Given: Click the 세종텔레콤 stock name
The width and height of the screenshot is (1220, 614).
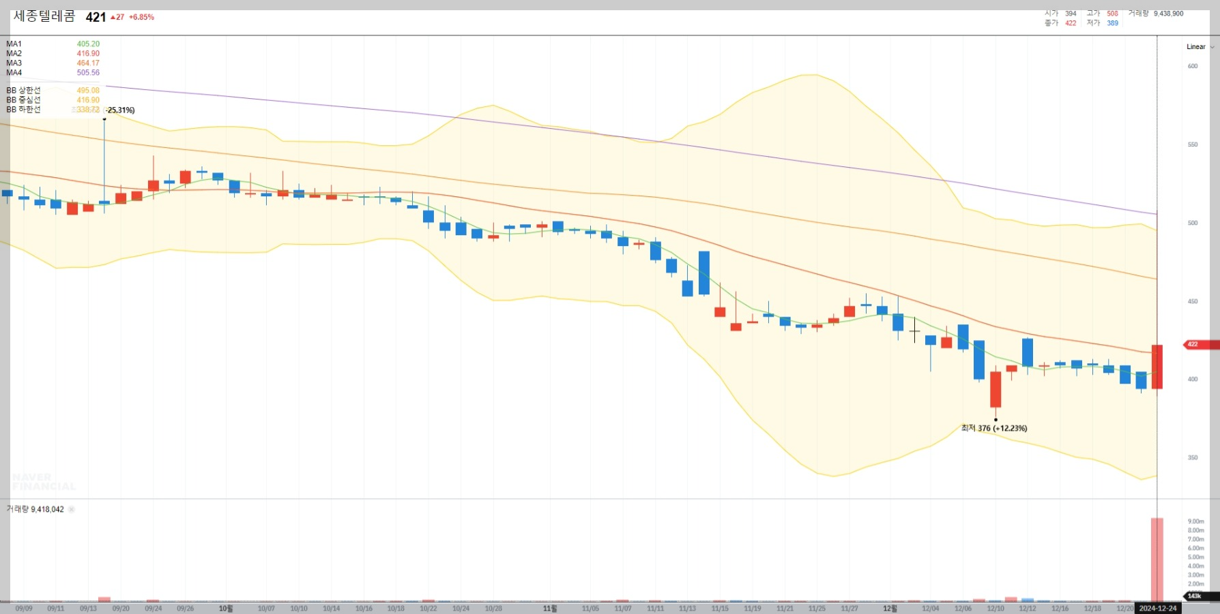Looking at the screenshot, I should [x=44, y=16].
